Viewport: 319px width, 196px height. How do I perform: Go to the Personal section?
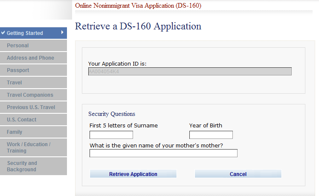(x=18, y=46)
